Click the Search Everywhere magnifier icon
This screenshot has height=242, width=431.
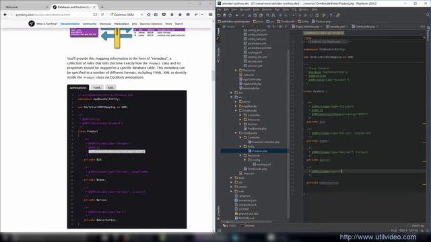coord(428,15)
